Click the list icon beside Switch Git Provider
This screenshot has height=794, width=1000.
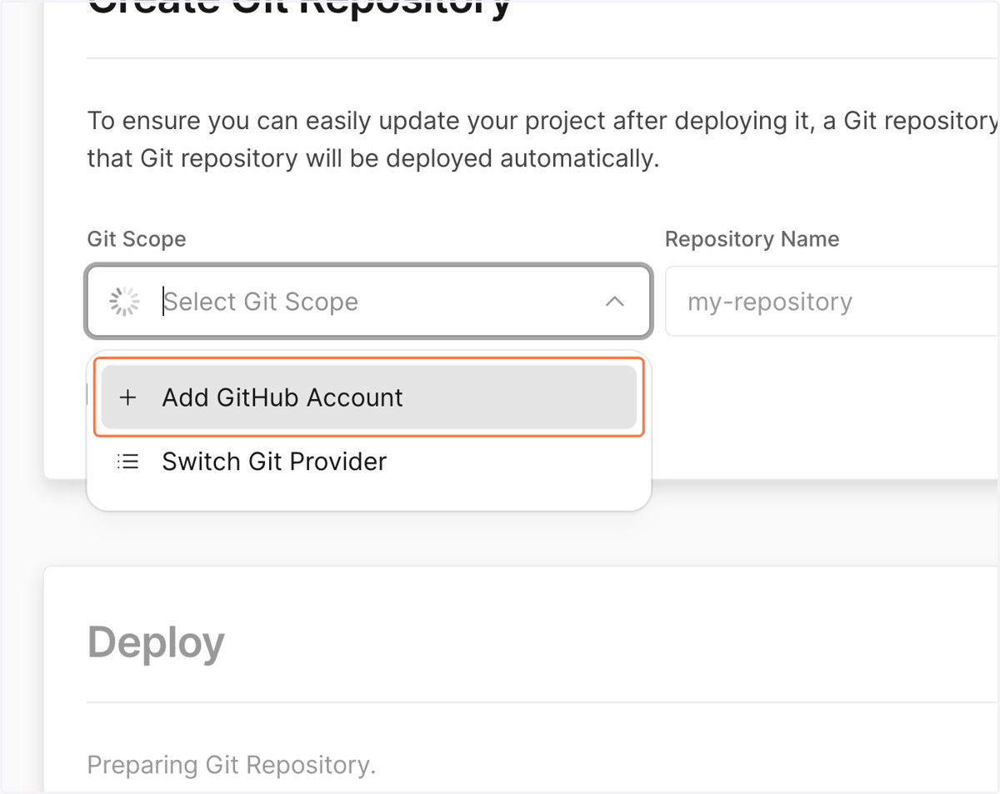coord(127,462)
